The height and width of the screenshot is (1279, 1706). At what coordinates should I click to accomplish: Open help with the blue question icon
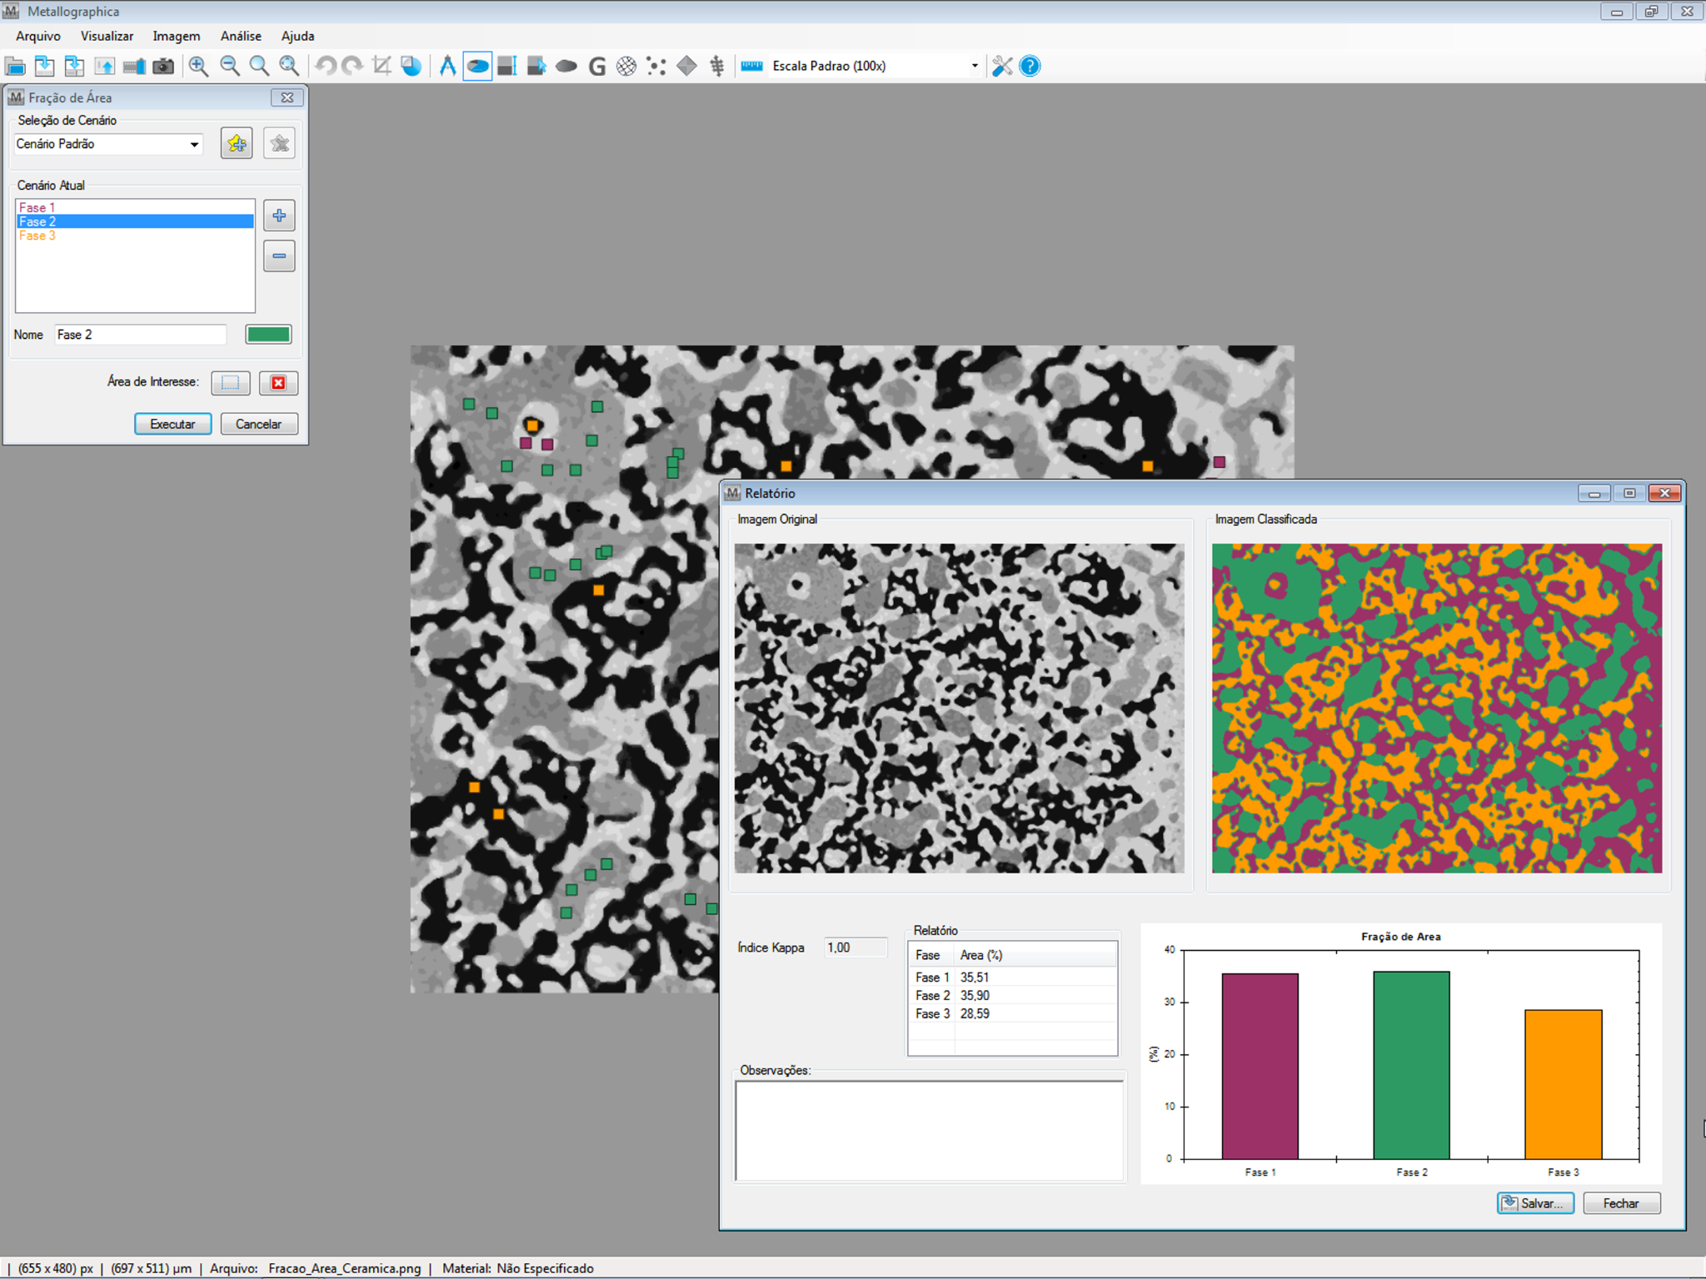coord(1030,66)
